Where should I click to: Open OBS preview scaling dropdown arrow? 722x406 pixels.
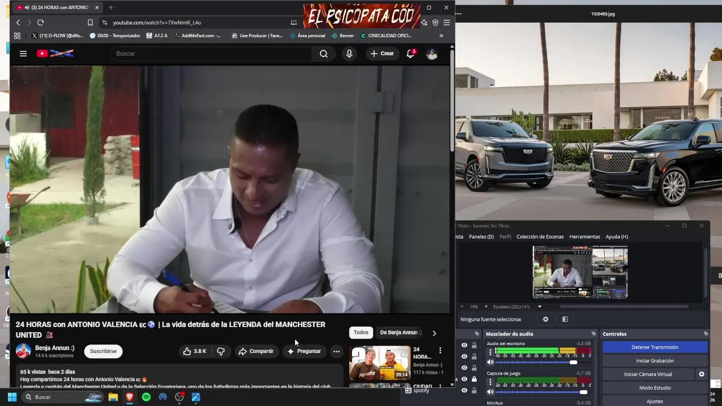coord(540,307)
